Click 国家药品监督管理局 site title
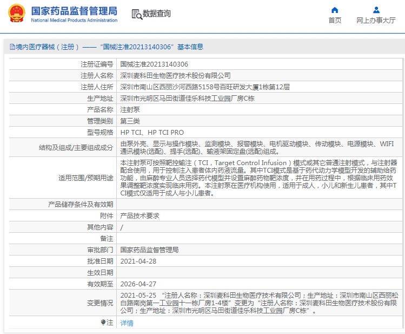The width and height of the screenshot is (405, 334). pyautogui.click(x=74, y=11)
